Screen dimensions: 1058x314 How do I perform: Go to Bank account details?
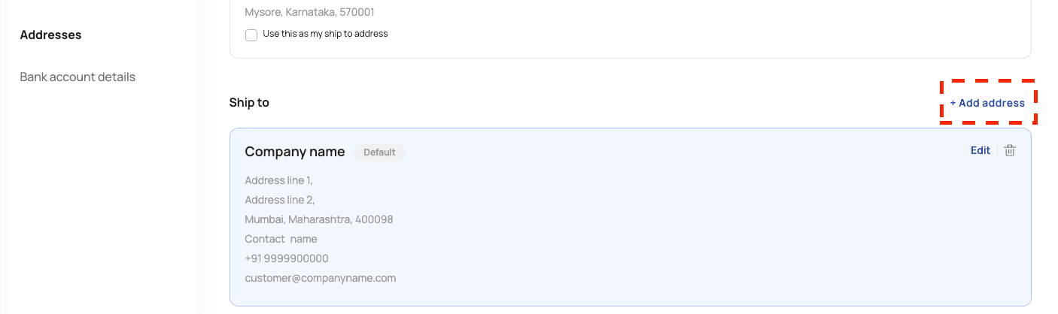[78, 77]
